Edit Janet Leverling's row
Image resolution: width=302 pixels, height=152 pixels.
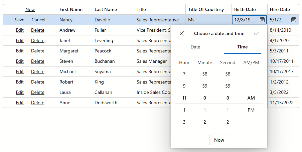pyautogui.click(x=20, y=41)
